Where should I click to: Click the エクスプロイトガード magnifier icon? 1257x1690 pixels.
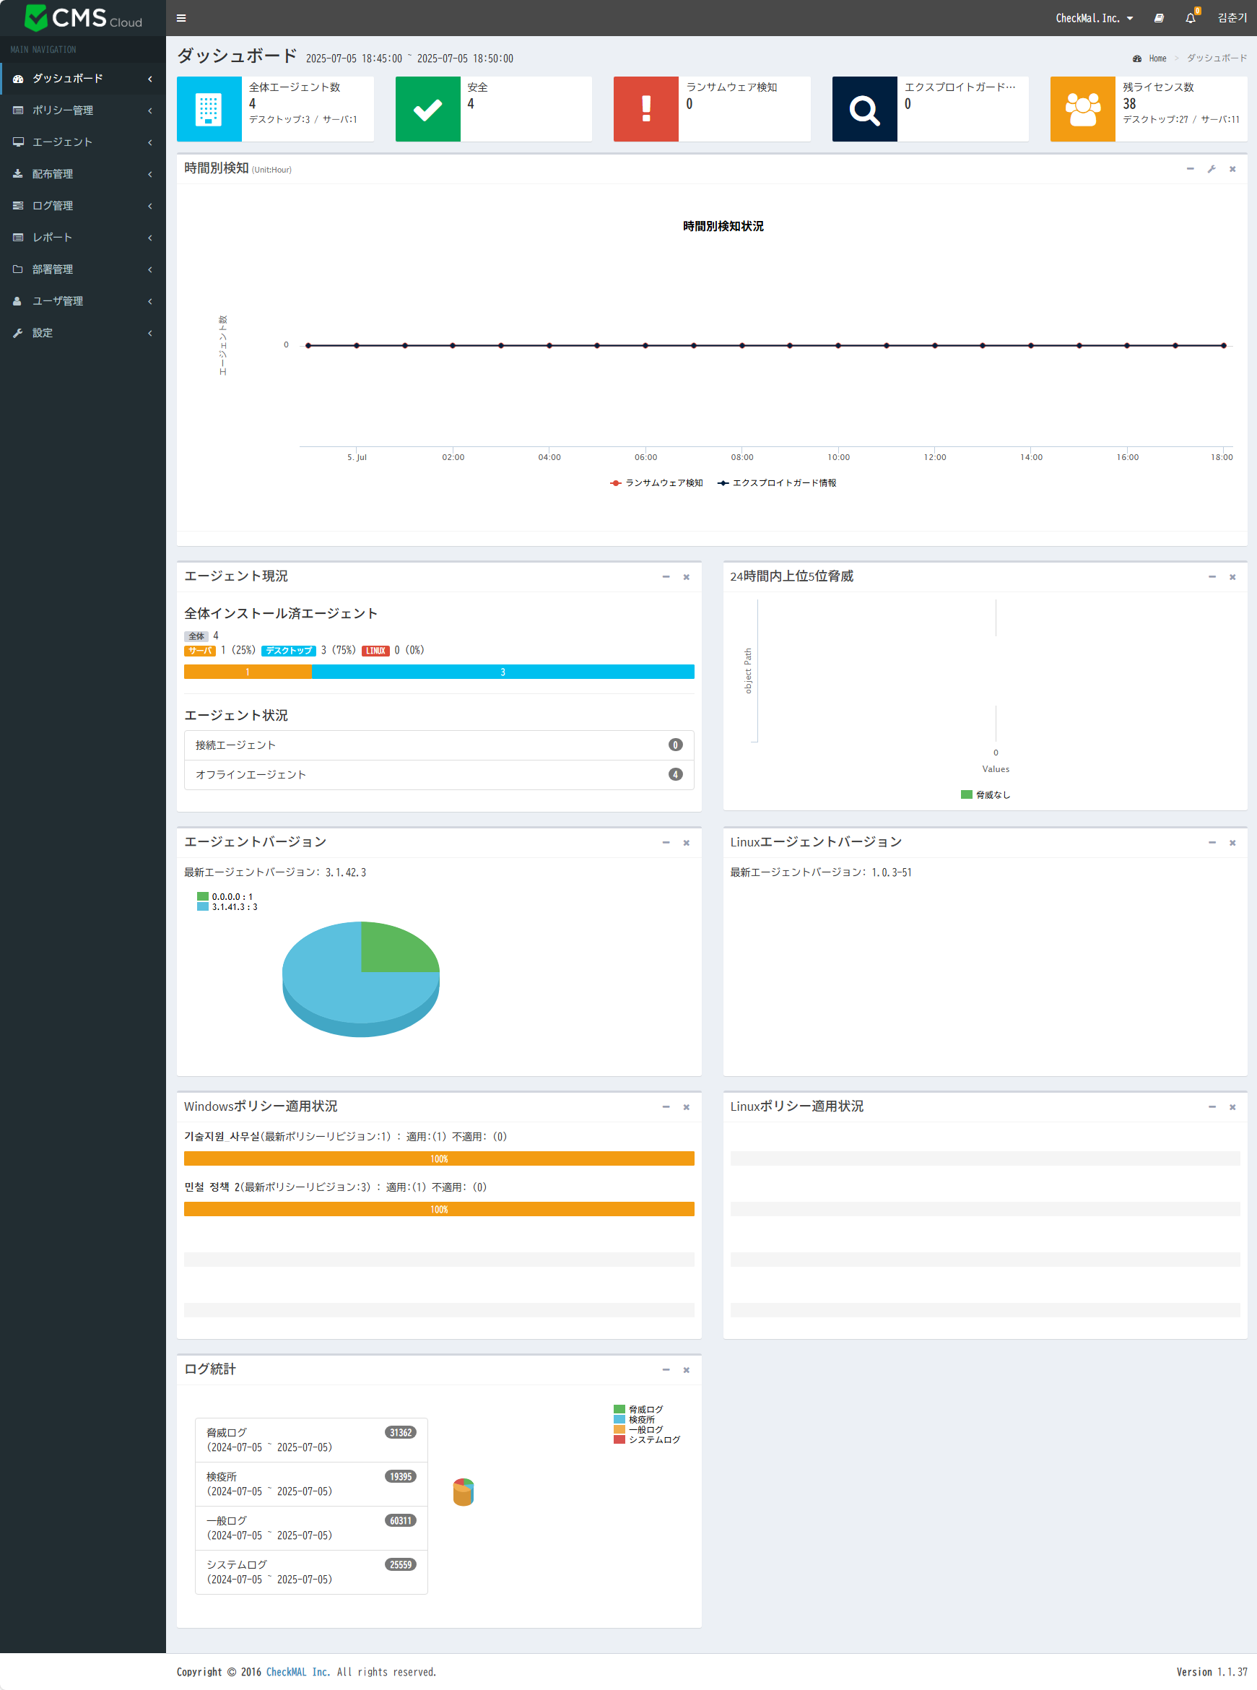coord(864,109)
